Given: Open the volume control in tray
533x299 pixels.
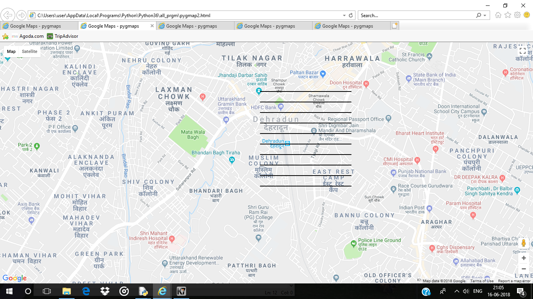Looking at the screenshot, I should pyautogui.click(x=465, y=291).
